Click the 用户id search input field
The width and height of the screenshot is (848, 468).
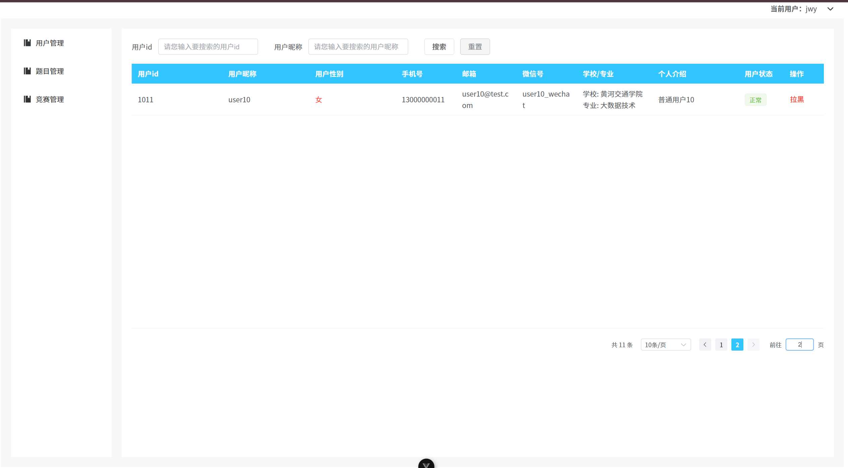(x=208, y=47)
